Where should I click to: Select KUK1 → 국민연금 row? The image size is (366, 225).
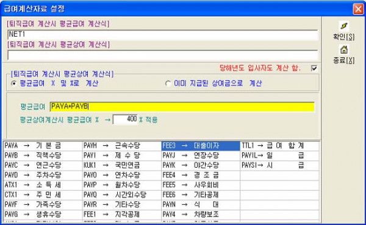tap(122, 165)
